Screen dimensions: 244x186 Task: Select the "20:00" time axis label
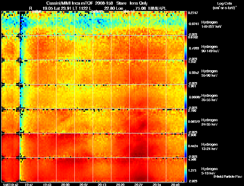(x=65, y=184)
